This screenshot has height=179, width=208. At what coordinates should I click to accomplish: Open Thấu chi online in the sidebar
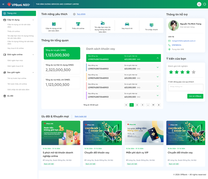(x=14, y=31)
